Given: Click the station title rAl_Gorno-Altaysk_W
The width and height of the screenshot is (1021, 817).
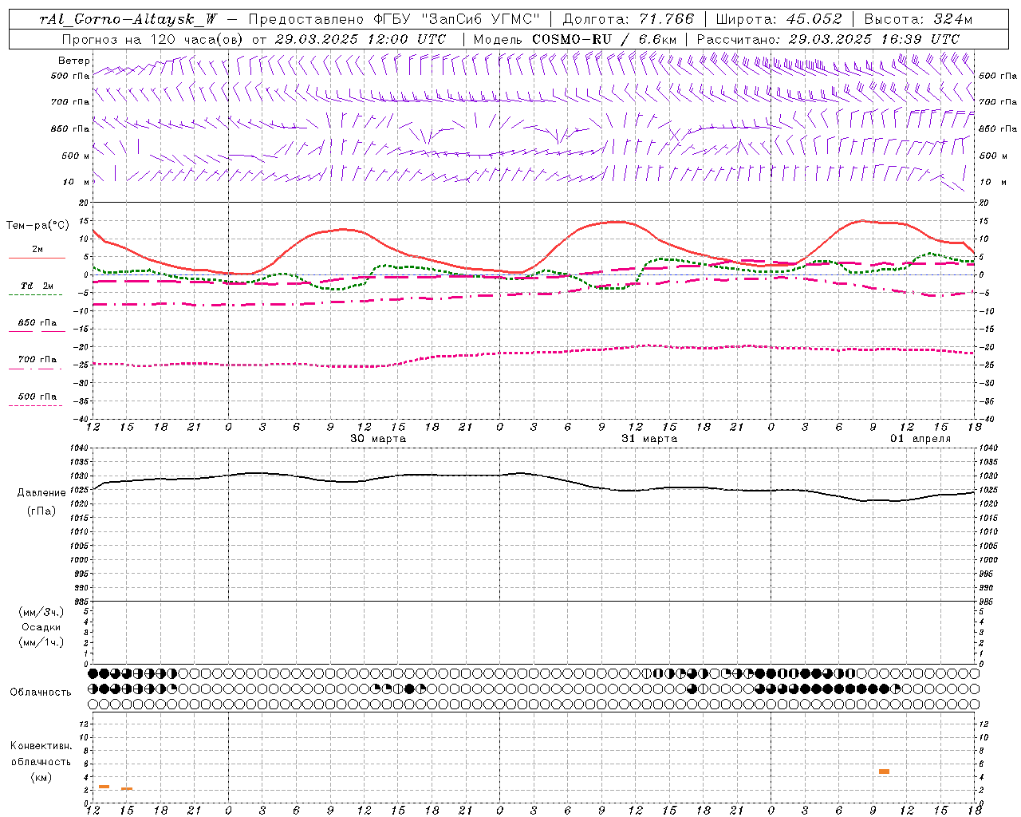Looking at the screenshot, I should coord(128,19).
